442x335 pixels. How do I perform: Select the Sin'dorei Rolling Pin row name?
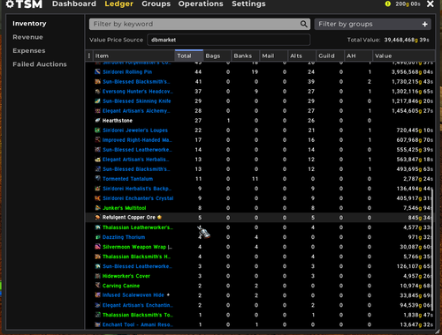coord(127,71)
